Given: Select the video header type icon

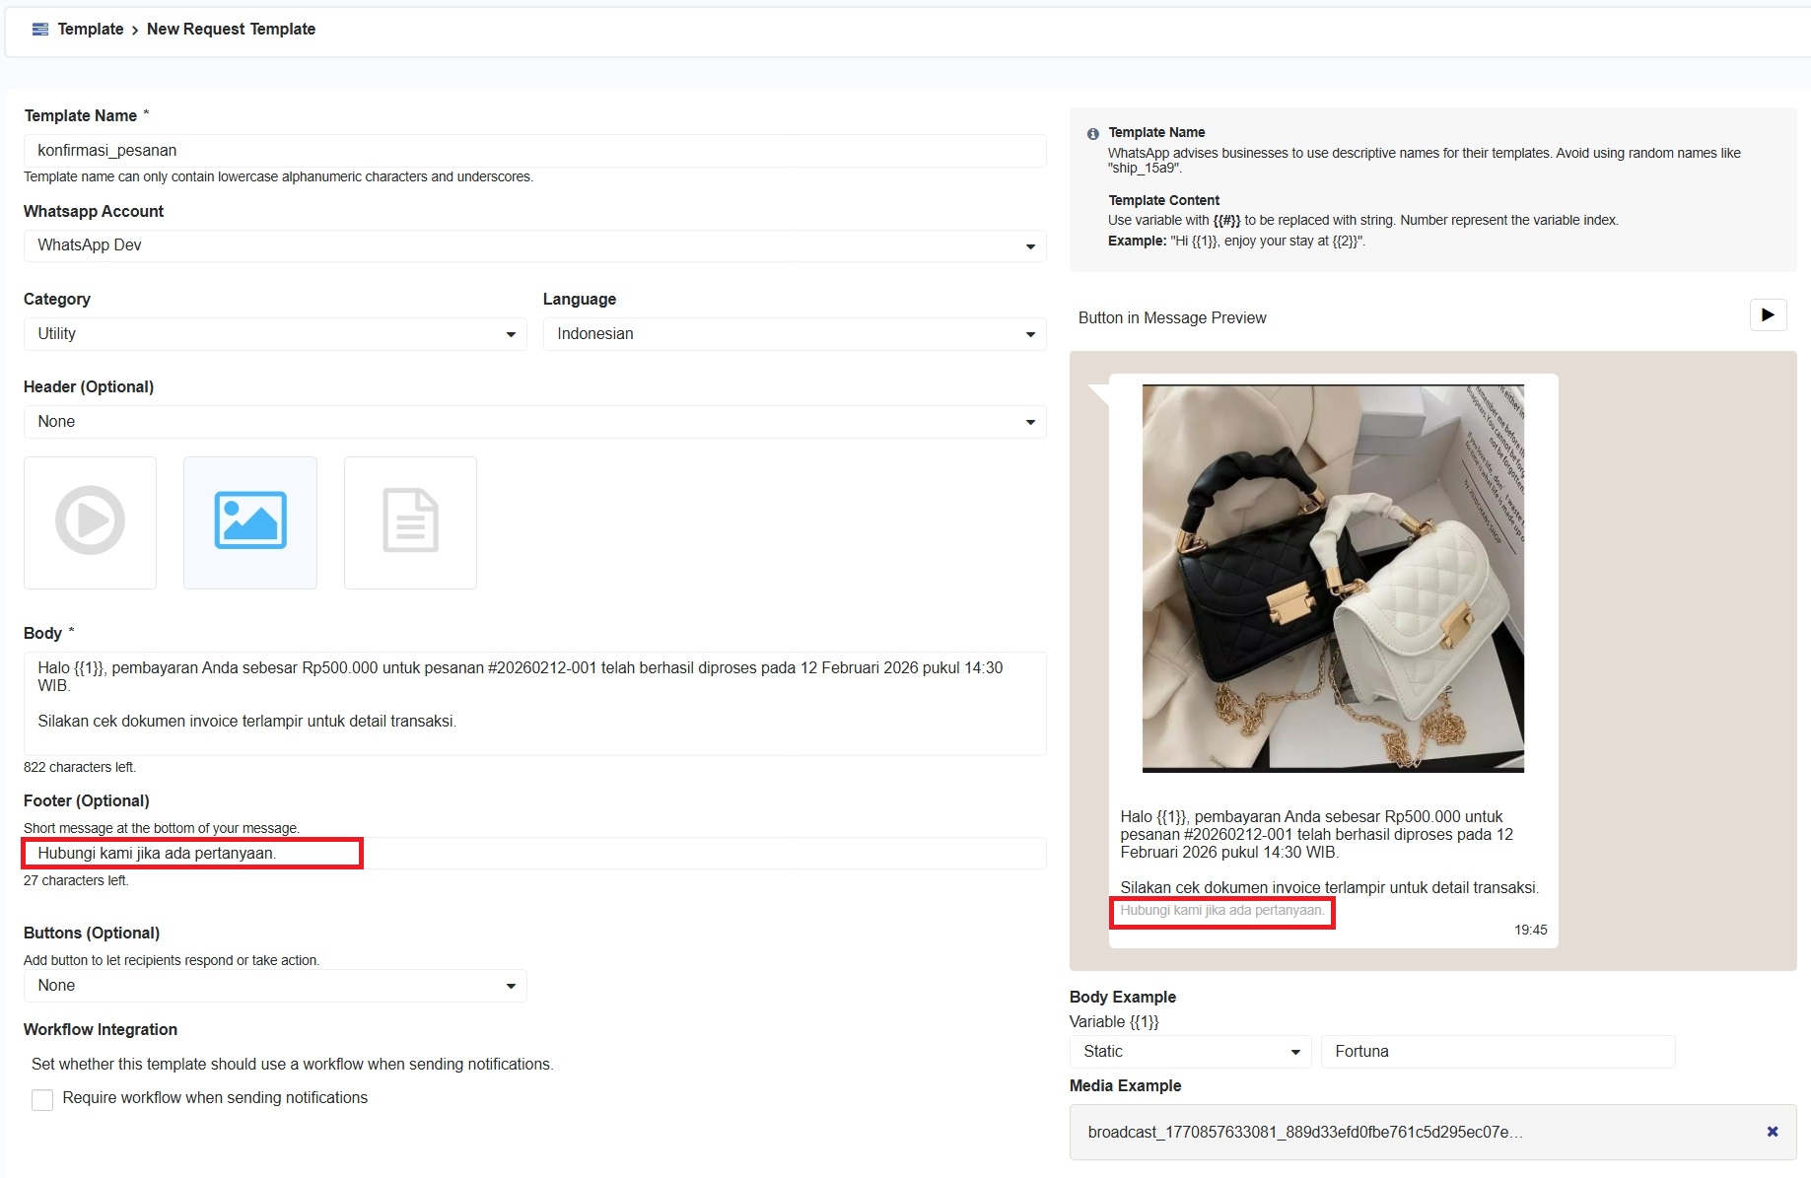Looking at the screenshot, I should [90, 521].
